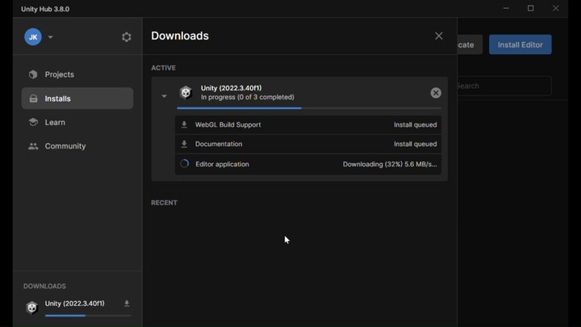581x327 pixels.
Task: Focus the Search input field
Action: coord(504,86)
